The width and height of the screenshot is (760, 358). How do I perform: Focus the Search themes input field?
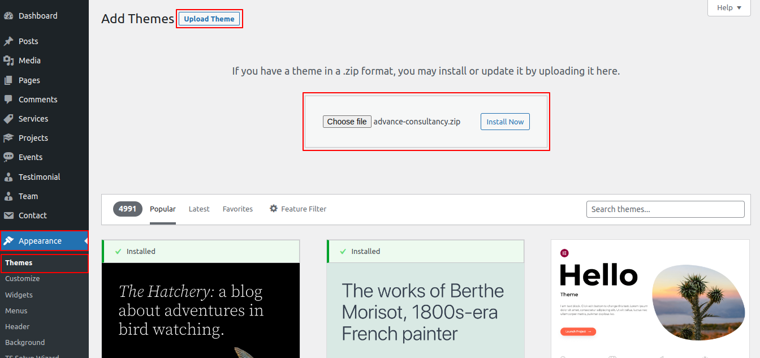click(x=665, y=209)
